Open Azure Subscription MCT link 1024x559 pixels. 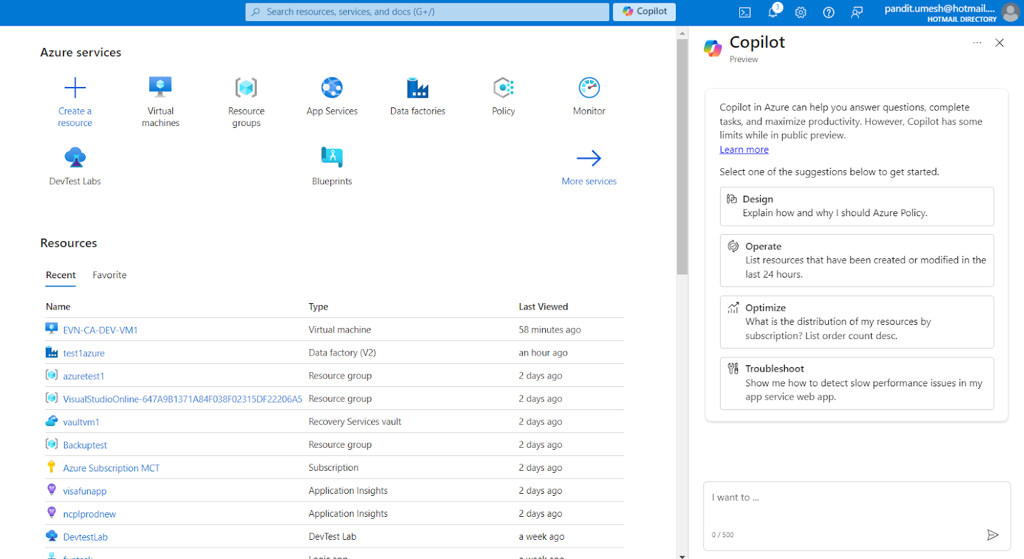(x=111, y=468)
